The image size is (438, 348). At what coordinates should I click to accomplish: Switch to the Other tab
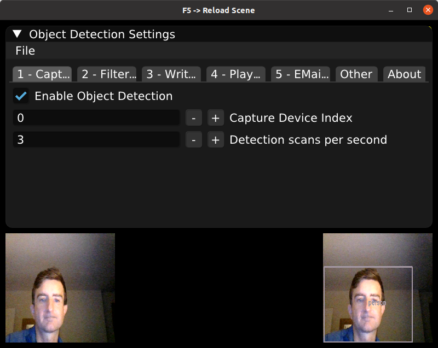tap(356, 74)
